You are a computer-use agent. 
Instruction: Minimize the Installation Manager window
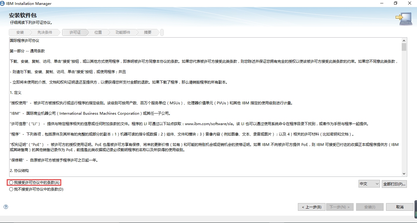click(382, 3)
